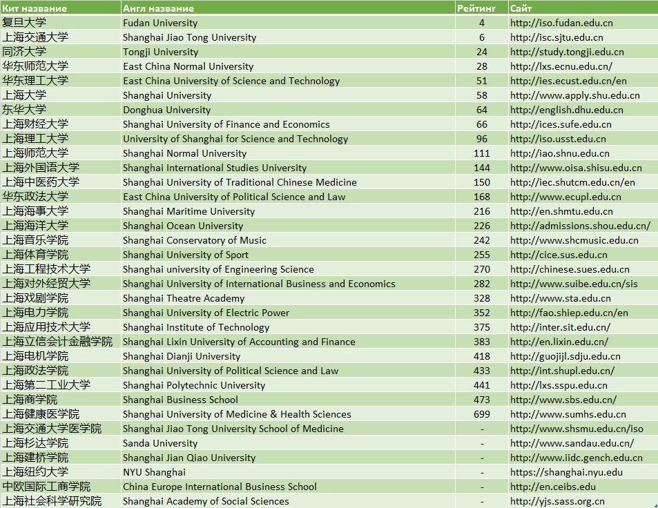The width and height of the screenshot is (658, 508).
Task: Open the link http://en.ceibs.edu
Action: (x=553, y=487)
